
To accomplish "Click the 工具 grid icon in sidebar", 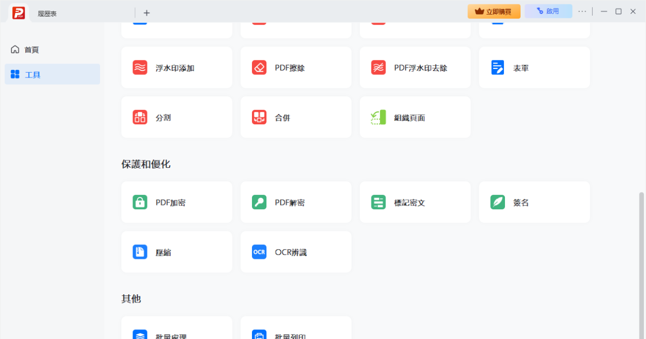I will coord(15,74).
